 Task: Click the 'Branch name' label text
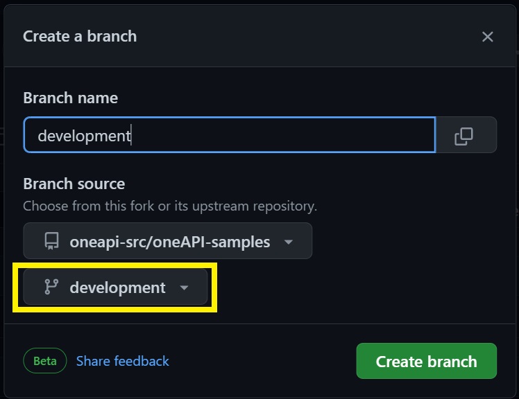71,98
